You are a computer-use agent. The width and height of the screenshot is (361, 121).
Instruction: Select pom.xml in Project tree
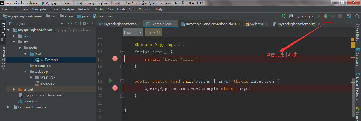pyautogui.click(x=30, y=101)
